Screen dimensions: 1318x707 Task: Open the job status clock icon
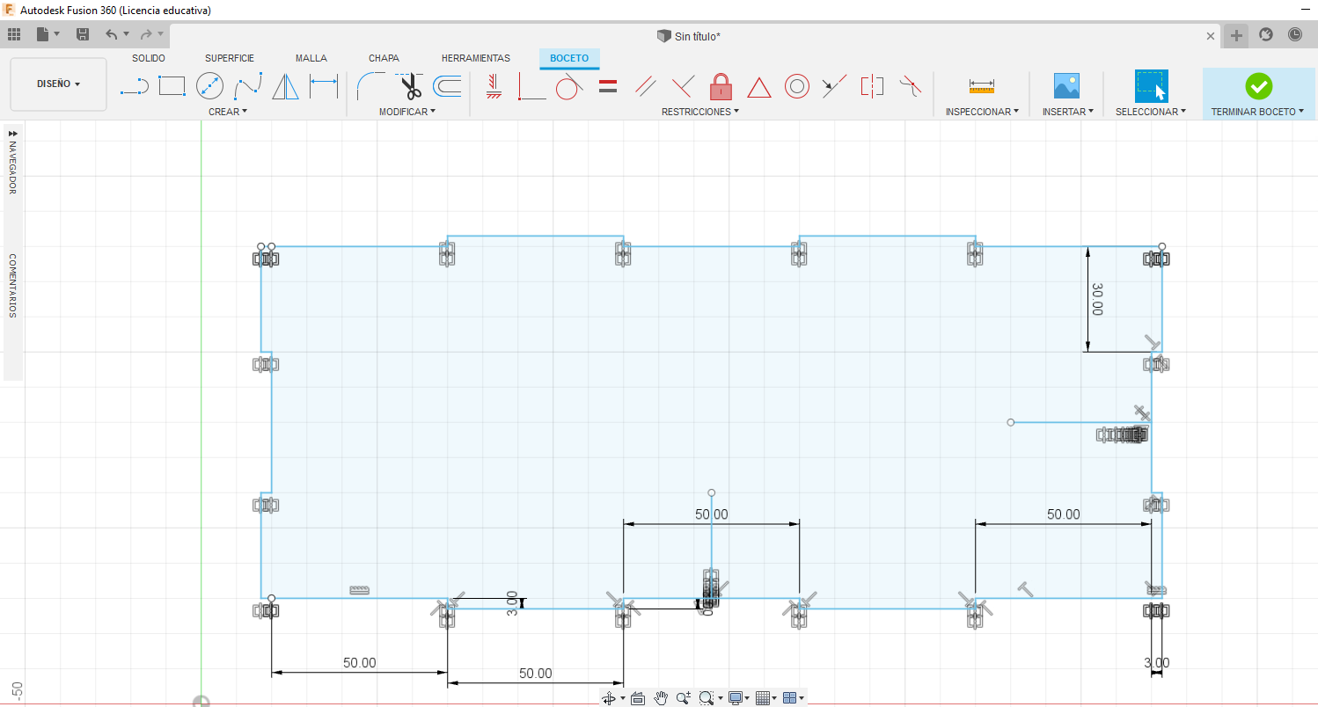tap(1295, 34)
